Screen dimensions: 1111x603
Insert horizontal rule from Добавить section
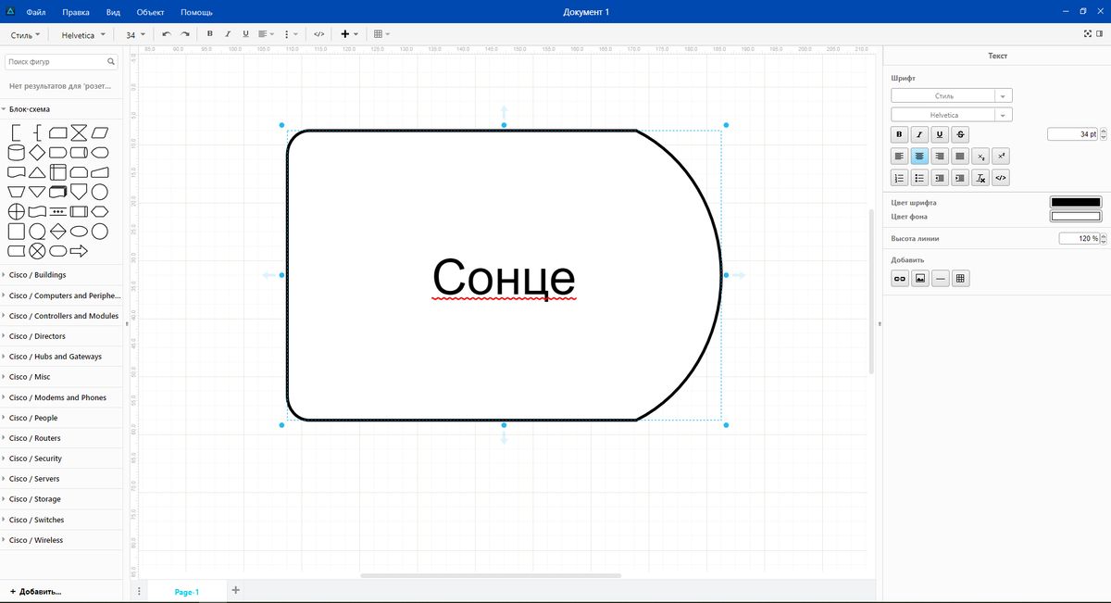click(x=941, y=278)
